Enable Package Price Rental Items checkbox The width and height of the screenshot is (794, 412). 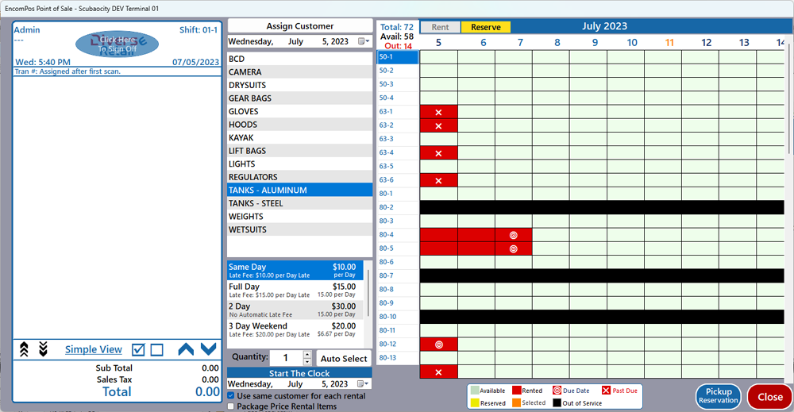(x=231, y=406)
